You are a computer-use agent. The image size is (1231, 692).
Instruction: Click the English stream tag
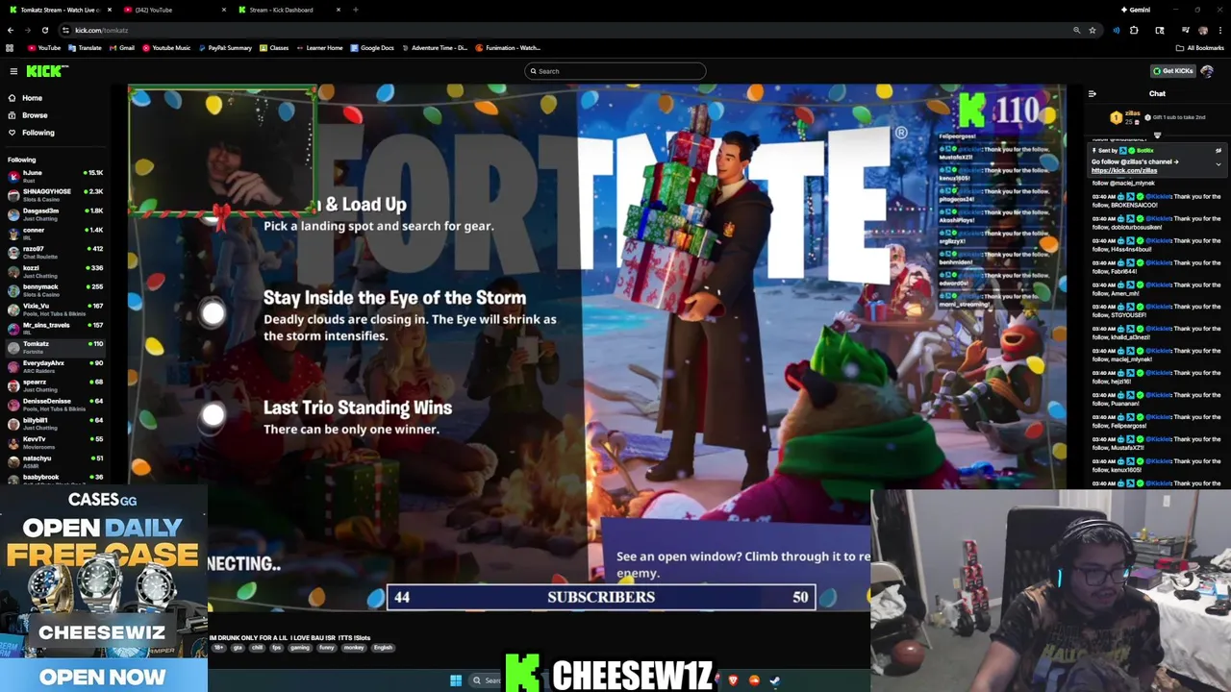[x=383, y=648]
